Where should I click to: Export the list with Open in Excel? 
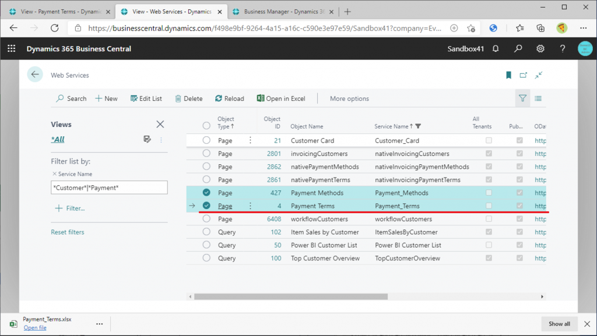coord(281,98)
